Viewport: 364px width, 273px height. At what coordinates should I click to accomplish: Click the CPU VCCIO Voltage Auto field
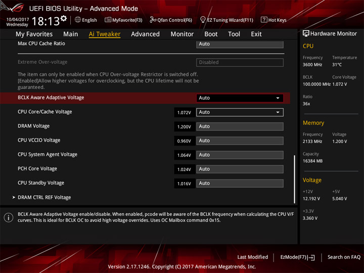coord(240,141)
